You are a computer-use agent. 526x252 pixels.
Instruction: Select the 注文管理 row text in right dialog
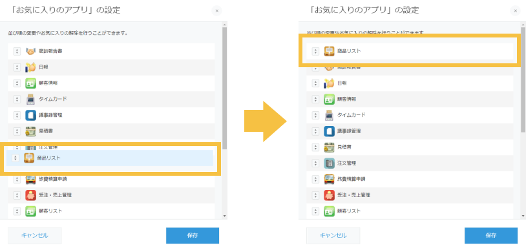[x=346, y=163]
